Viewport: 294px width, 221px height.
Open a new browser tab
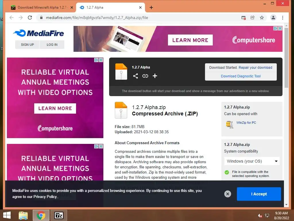(x=151, y=7)
